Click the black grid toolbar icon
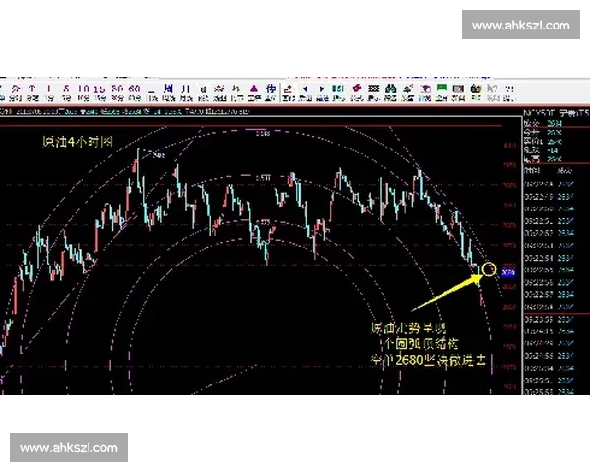 (x=374, y=92)
